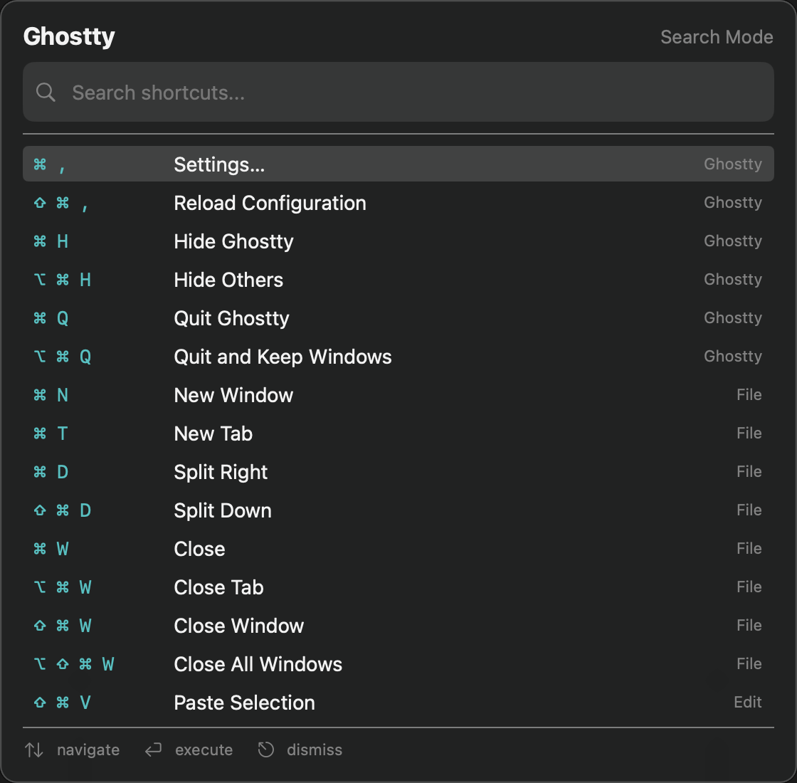Click the File category label for New Window
This screenshot has height=783, width=797.
pyautogui.click(x=749, y=394)
